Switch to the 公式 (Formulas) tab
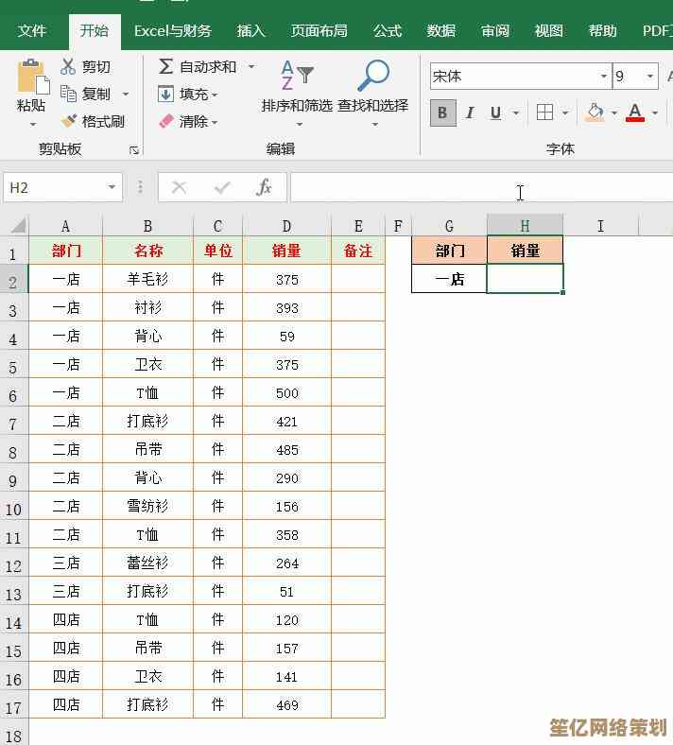 pyautogui.click(x=388, y=31)
